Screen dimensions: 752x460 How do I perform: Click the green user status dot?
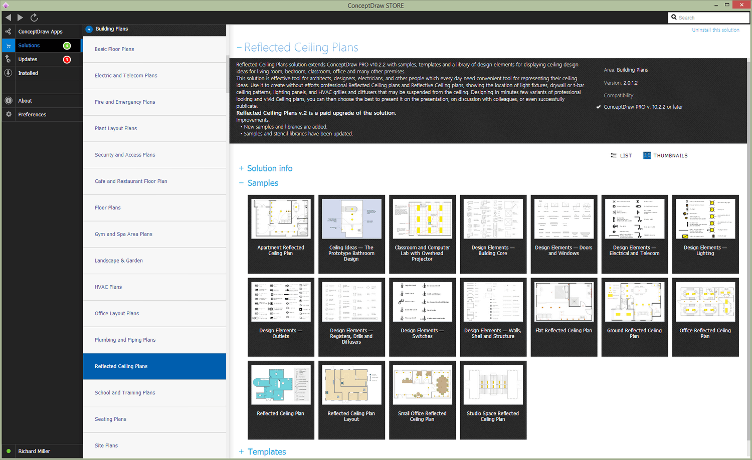pyautogui.click(x=9, y=451)
